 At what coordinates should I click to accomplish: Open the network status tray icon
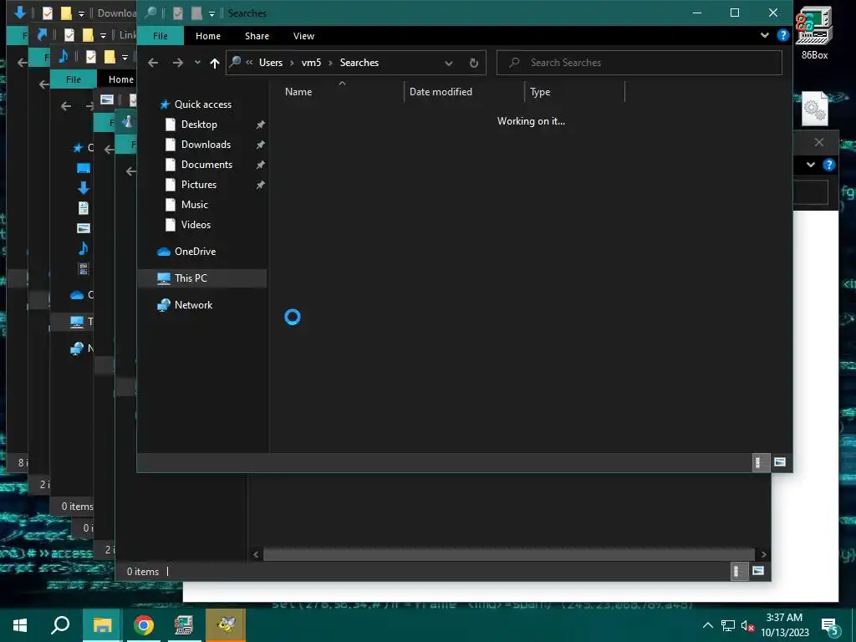click(x=728, y=625)
